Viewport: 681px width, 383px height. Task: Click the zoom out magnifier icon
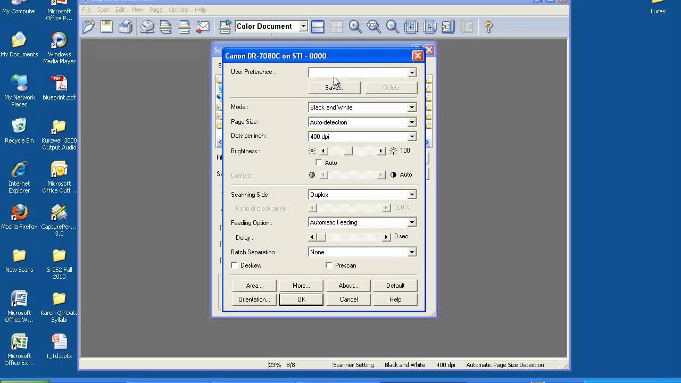point(393,27)
